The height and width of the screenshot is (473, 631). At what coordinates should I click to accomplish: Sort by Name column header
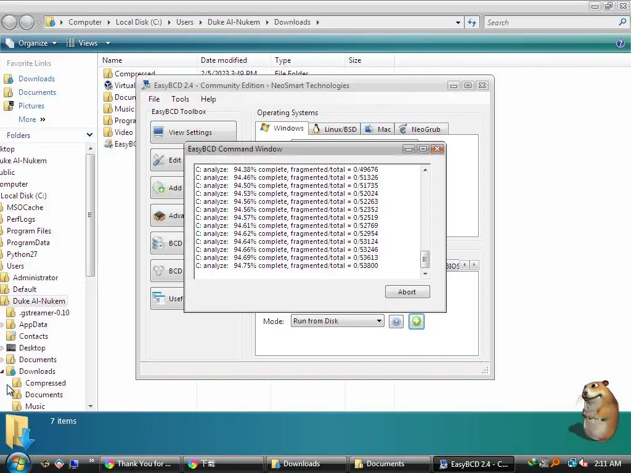pos(147,60)
